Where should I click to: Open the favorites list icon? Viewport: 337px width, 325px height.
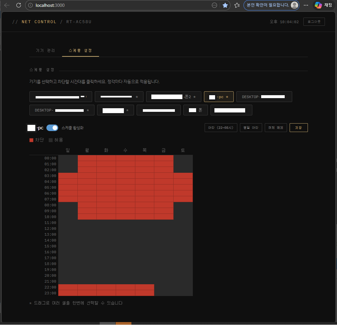coord(237,5)
